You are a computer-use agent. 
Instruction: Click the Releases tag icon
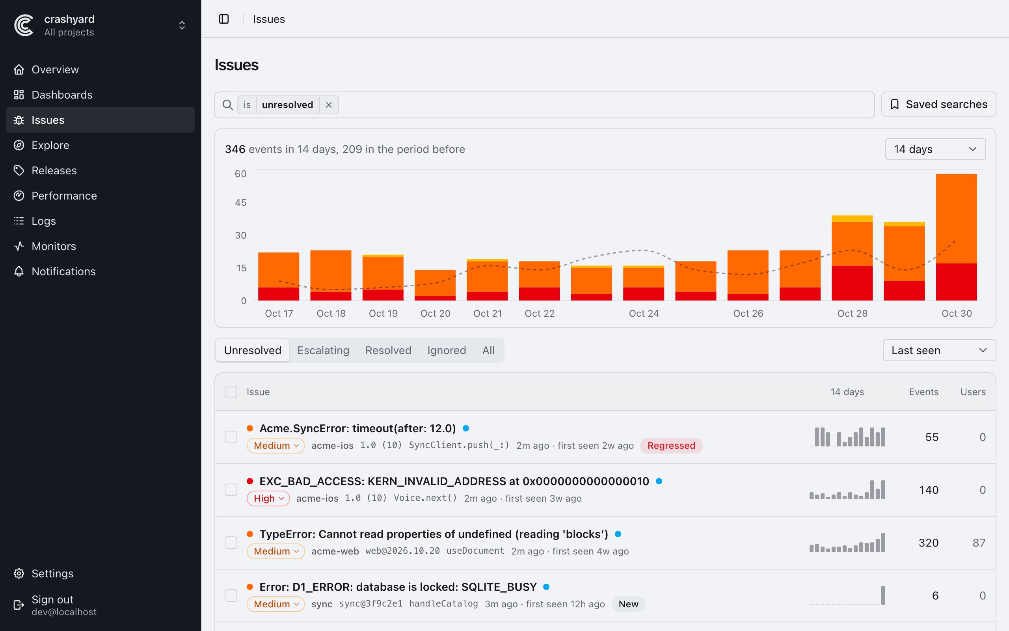(x=19, y=170)
